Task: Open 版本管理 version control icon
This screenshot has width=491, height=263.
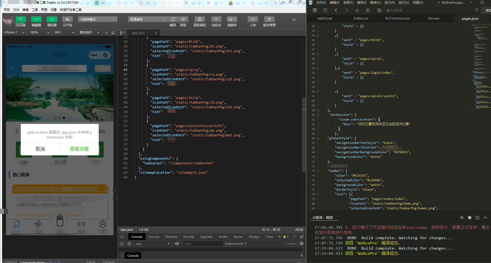Action: point(269,19)
